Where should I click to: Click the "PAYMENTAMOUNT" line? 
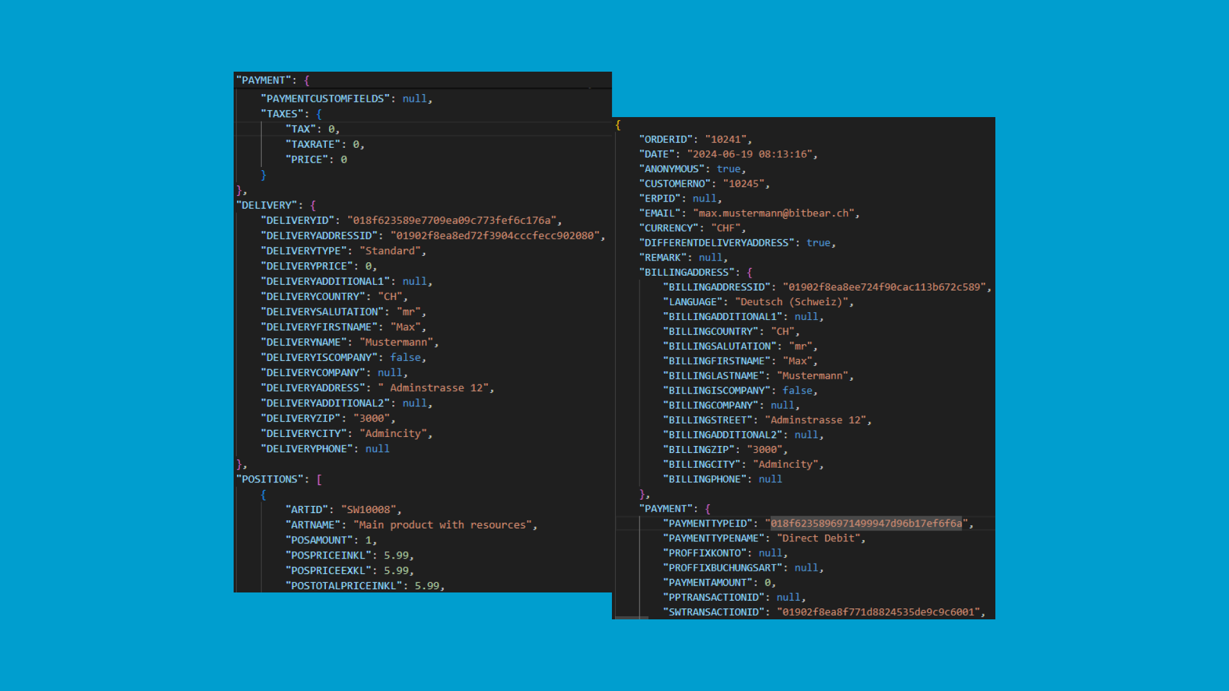click(719, 583)
